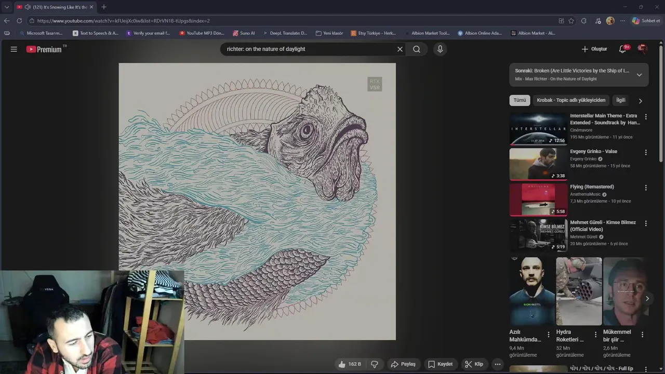This screenshot has height=374, width=665.
Task: Mute tab via speaker icon on tab
Action: (x=27, y=7)
